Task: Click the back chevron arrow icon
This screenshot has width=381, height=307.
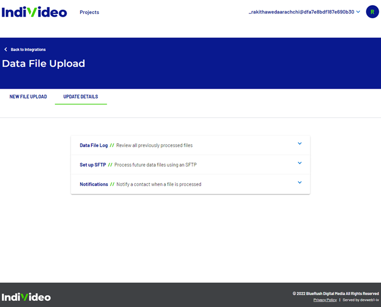Action: tap(6, 50)
